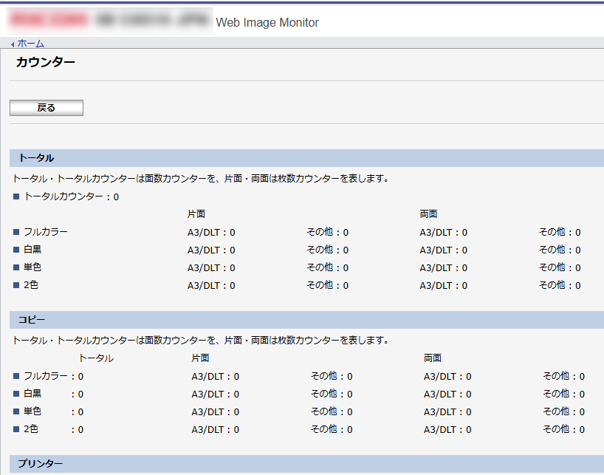Viewport: 604px width, 475px height.
Task: Click the small arrow icon beside ホーム
Action: tap(13, 44)
